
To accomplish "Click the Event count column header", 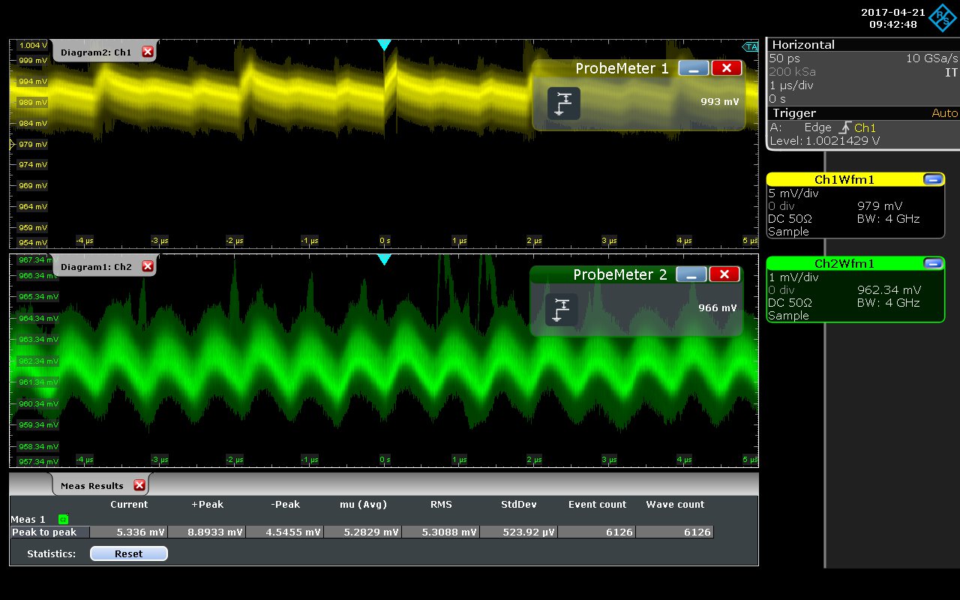I will [x=597, y=505].
